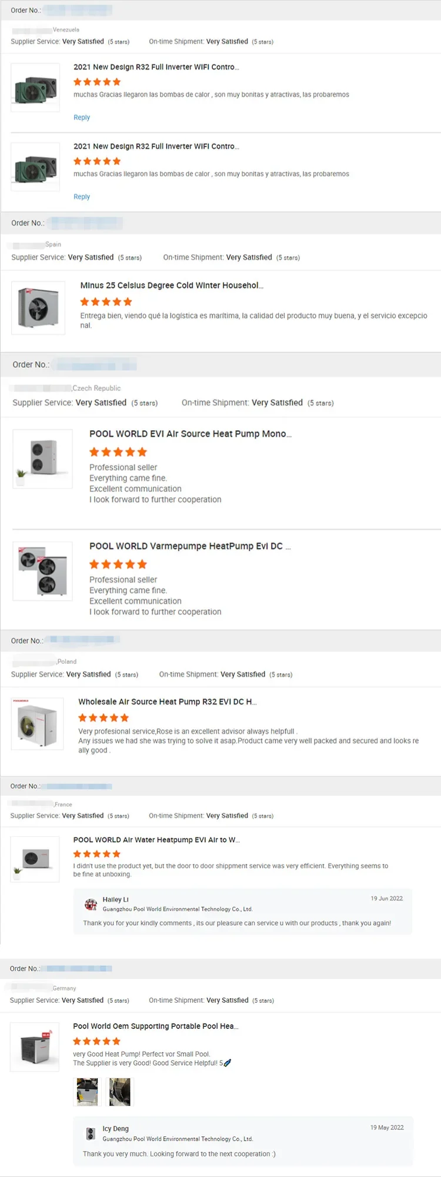Image resolution: width=441 pixels, height=1177 pixels.
Task: Open first green heat pump product thumbnail
Action: (x=35, y=88)
